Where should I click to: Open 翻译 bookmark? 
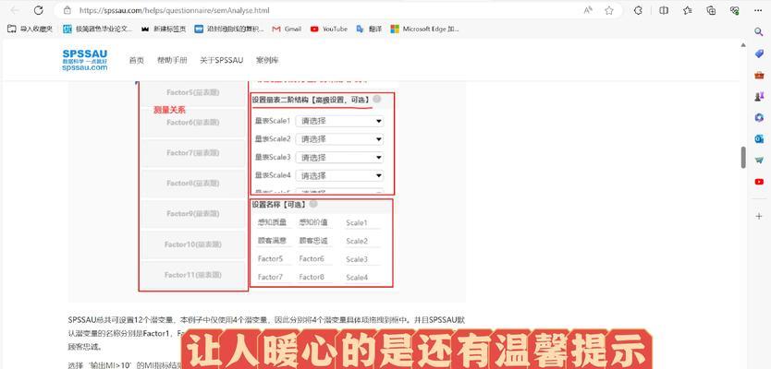coord(369,29)
